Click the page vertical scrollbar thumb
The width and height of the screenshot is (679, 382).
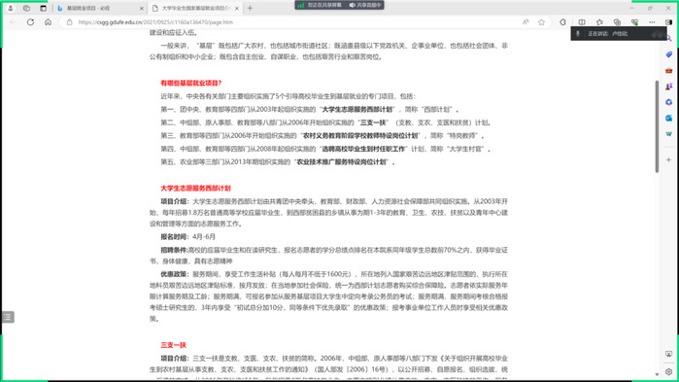click(657, 126)
